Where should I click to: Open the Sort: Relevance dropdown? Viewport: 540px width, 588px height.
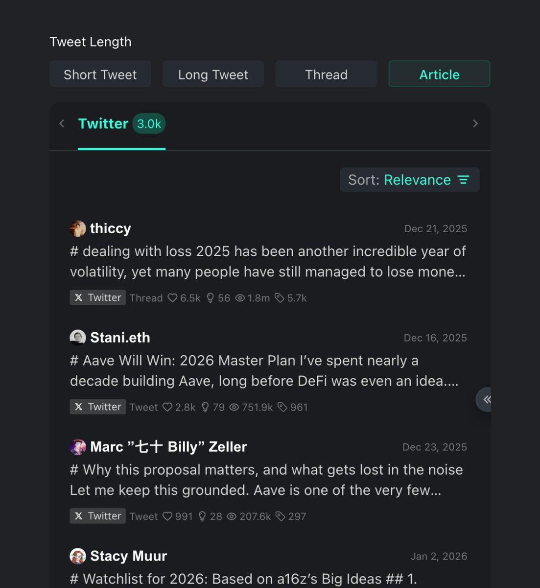(x=409, y=180)
